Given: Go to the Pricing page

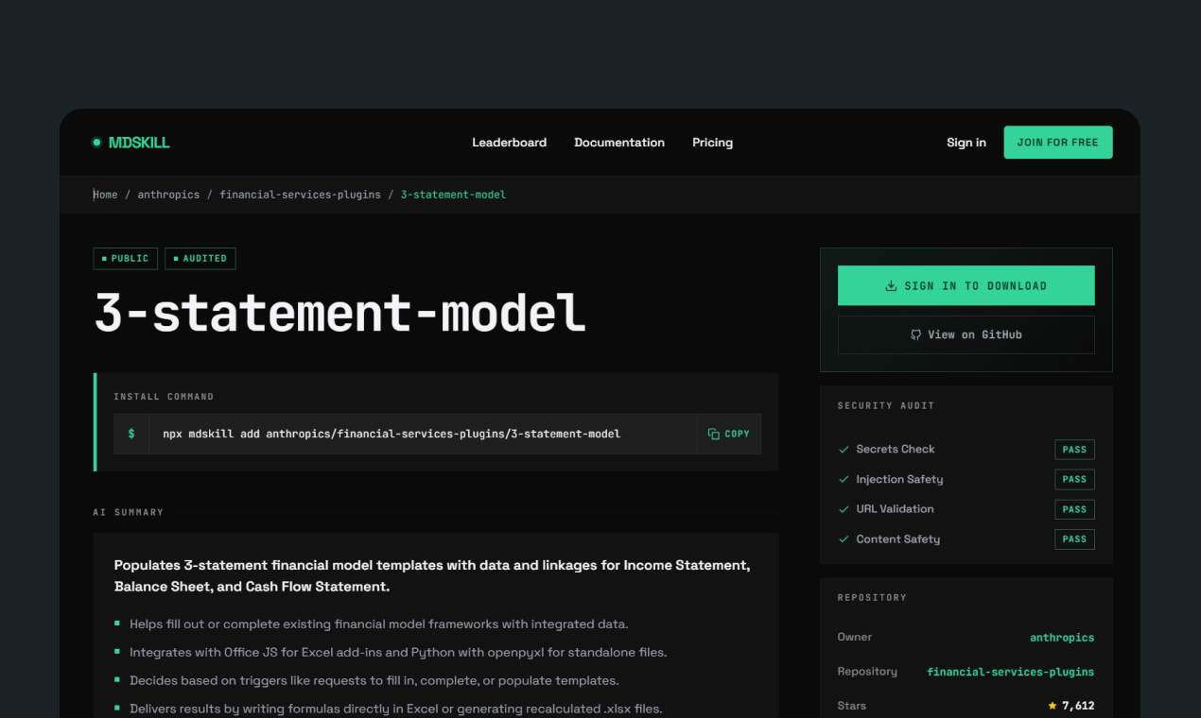Looking at the screenshot, I should [x=712, y=143].
